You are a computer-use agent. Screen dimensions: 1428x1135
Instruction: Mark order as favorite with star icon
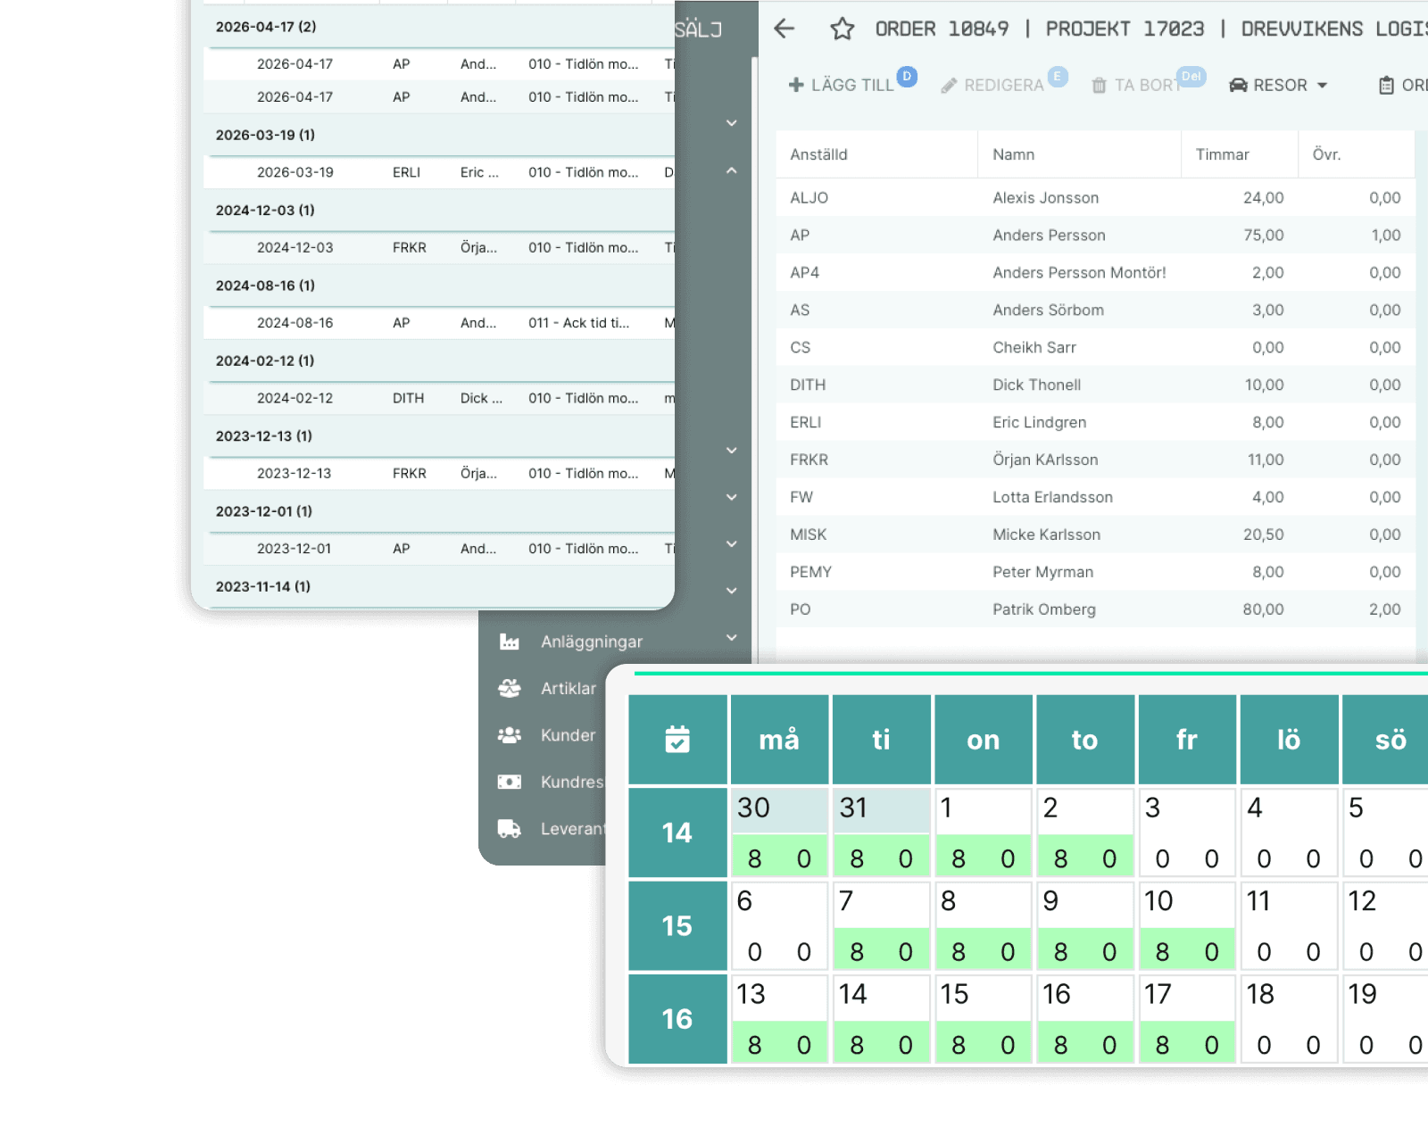click(x=842, y=29)
